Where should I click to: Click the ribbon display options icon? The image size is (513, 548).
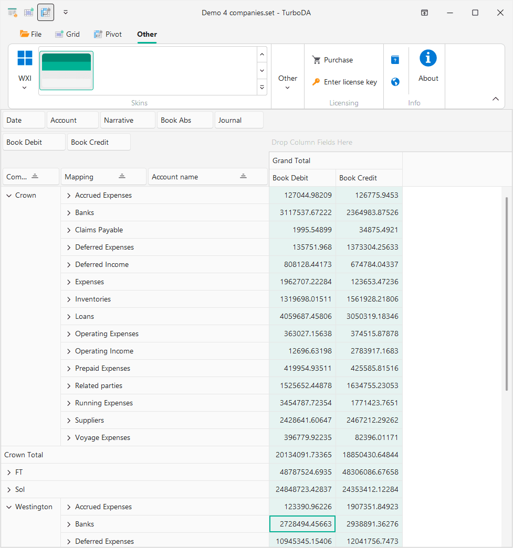pyautogui.click(x=424, y=13)
